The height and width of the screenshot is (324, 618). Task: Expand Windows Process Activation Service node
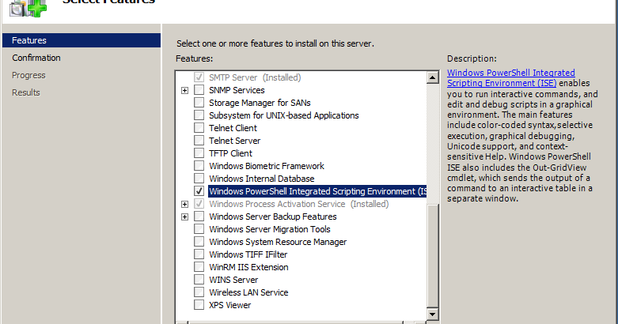coord(184,204)
